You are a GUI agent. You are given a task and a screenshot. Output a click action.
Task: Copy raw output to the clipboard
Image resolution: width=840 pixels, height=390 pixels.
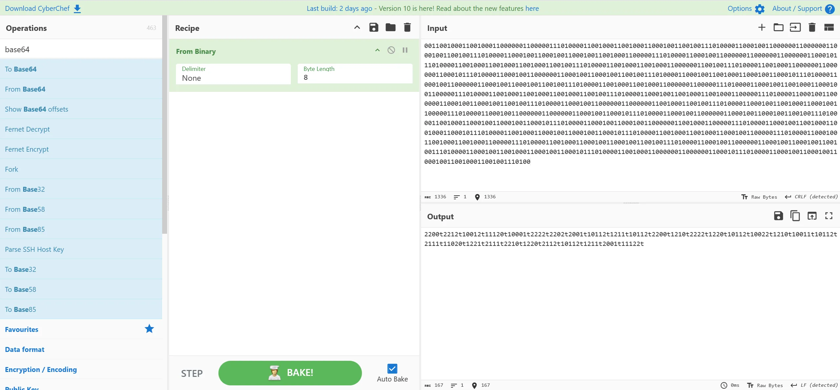pyautogui.click(x=795, y=216)
